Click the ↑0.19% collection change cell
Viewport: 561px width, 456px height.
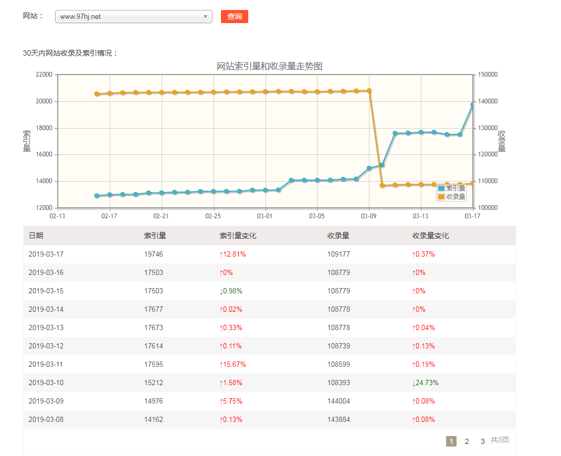point(424,365)
